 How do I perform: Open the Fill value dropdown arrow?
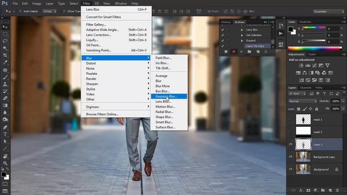343,109
